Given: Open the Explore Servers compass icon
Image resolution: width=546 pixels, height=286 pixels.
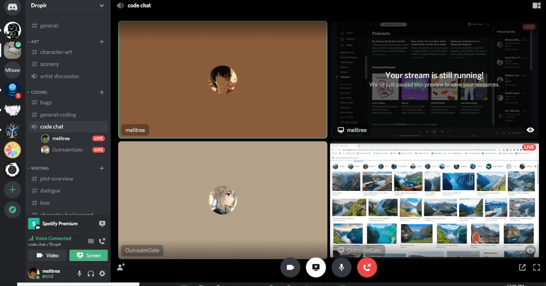Looking at the screenshot, I should click(12, 209).
